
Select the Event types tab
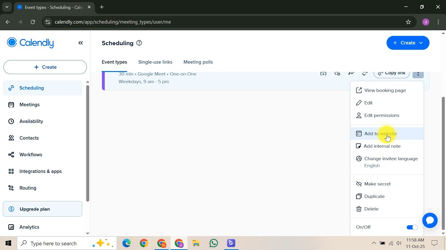tap(114, 62)
